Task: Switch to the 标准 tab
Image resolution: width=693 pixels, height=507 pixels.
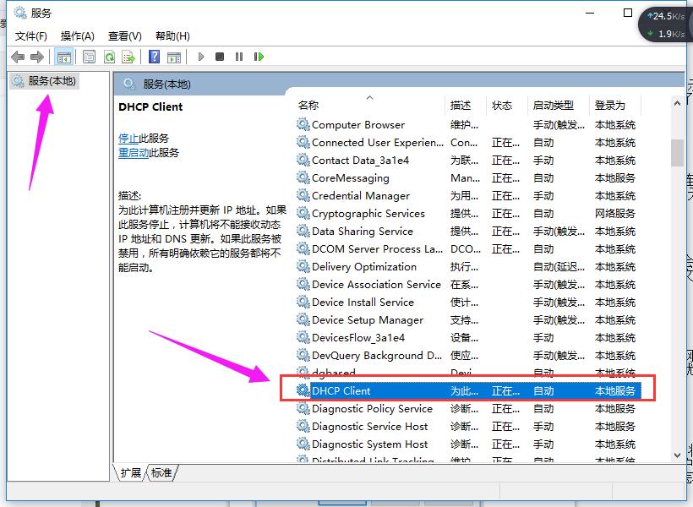Action: [x=161, y=473]
